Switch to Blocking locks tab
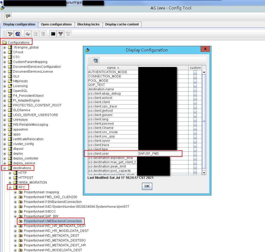The image size is (265, 252). click(89, 24)
